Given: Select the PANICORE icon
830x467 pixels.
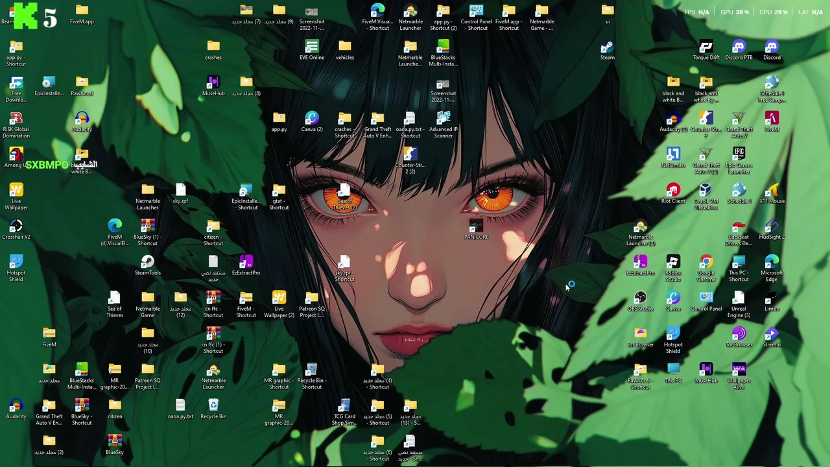Looking at the screenshot, I should point(476,229).
